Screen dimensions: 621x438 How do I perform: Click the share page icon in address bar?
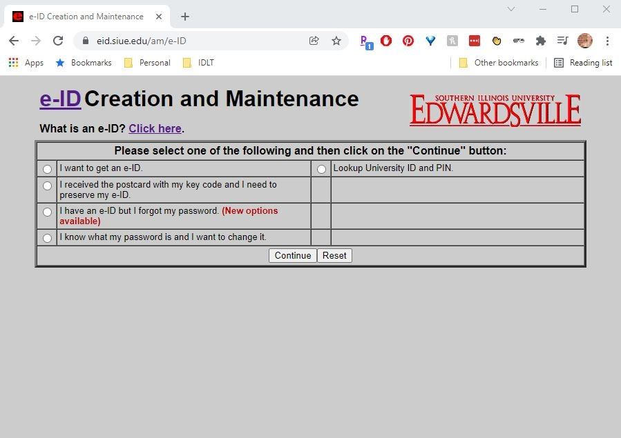(x=314, y=41)
